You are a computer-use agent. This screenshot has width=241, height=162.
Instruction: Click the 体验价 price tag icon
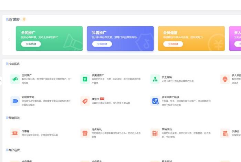[85, 101]
